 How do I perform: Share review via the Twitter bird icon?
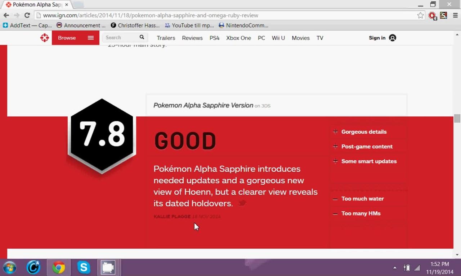[x=241, y=203]
